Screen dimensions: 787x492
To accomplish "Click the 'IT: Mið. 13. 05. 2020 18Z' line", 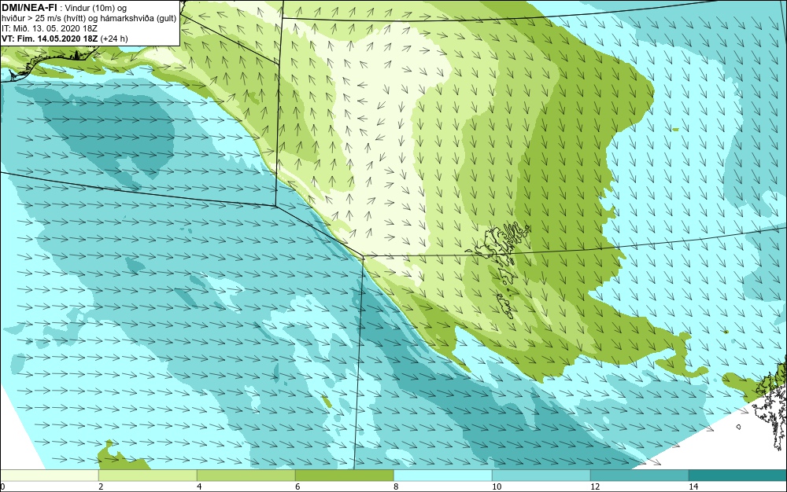I will pos(50,28).
